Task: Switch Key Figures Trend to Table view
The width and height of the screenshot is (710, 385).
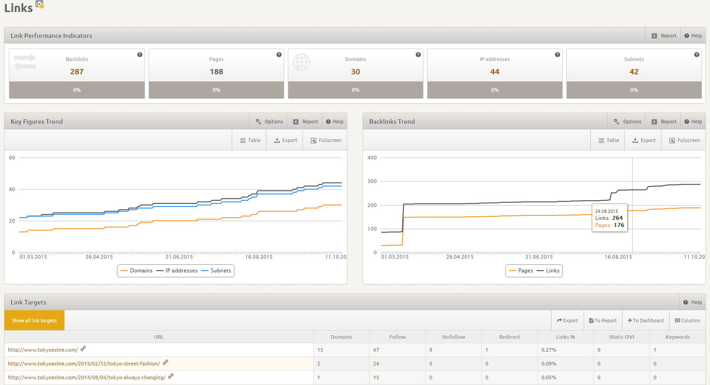Action: coord(250,140)
